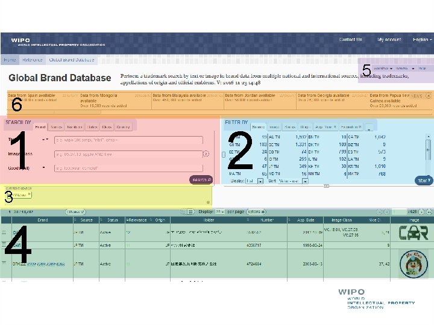Screen dimensions: 434x325
Task: Open the image class picker arrow icon
Action: click(x=206, y=154)
